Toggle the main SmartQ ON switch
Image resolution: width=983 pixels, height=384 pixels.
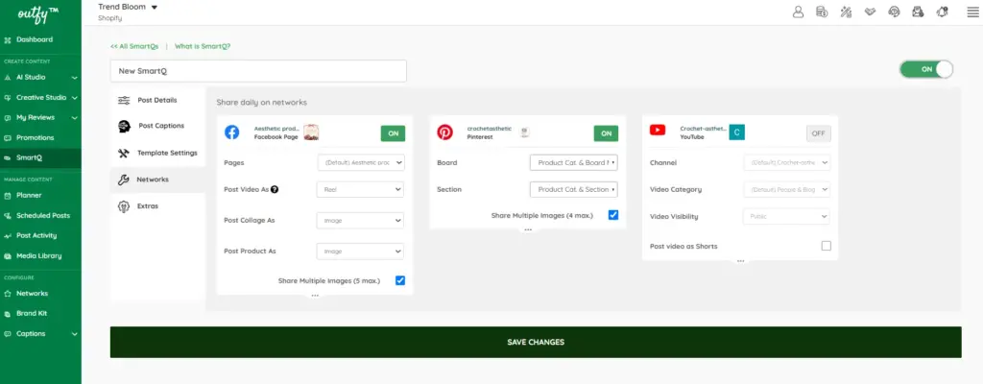click(926, 70)
